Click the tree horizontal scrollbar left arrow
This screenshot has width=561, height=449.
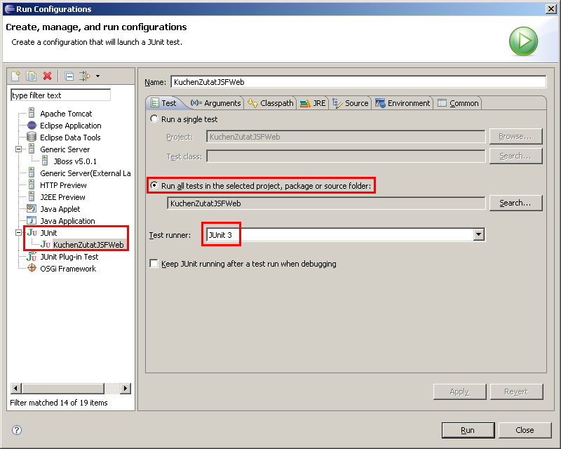coord(15,388)
